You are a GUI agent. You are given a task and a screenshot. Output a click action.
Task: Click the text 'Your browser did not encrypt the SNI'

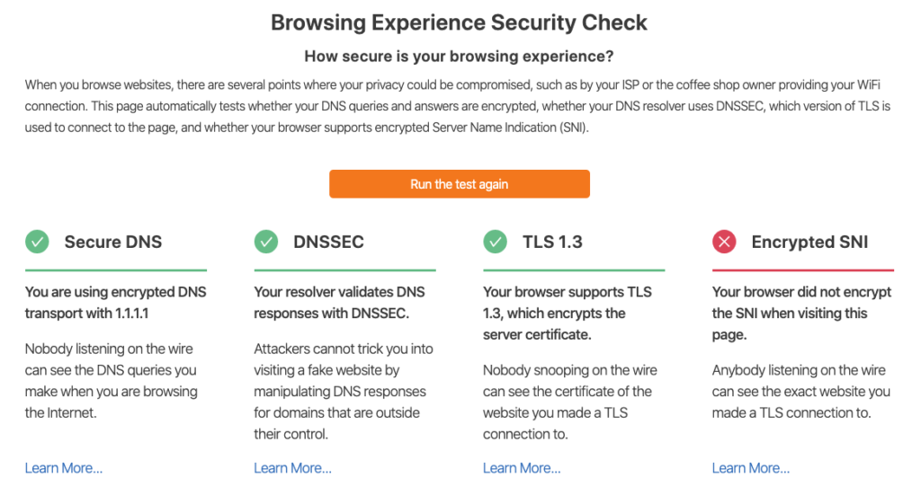(x=801, y=314)
